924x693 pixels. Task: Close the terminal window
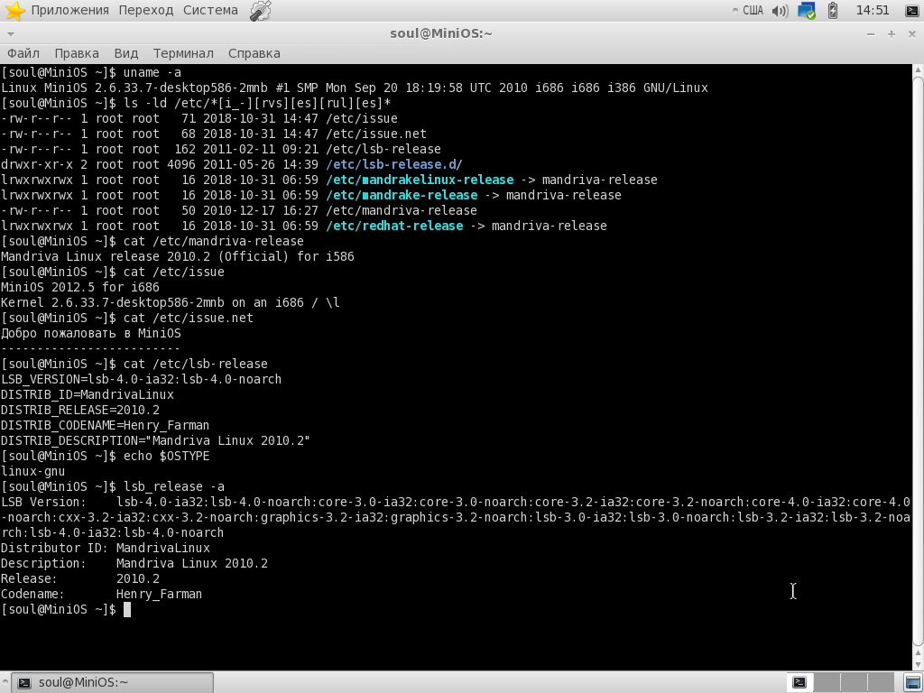click(x=911, y=34)
